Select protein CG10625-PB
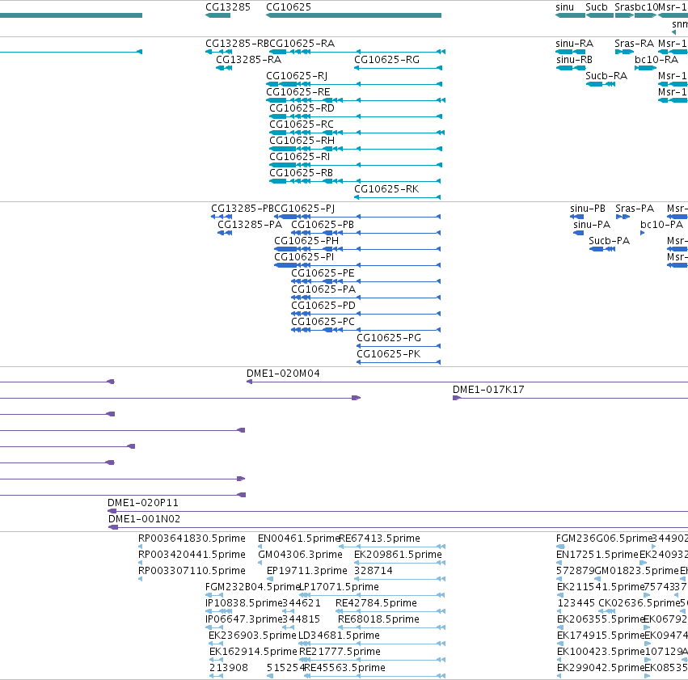This screenshot has width=688, height=680. pos(323,225)
